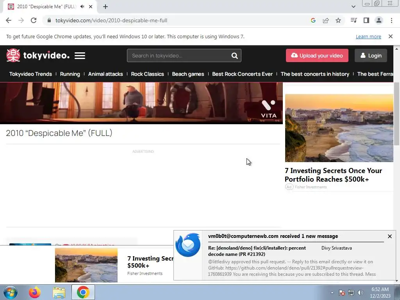Click the Action Center flag icon
Screen dimensions: 400x300
click(x=342, y=293)
